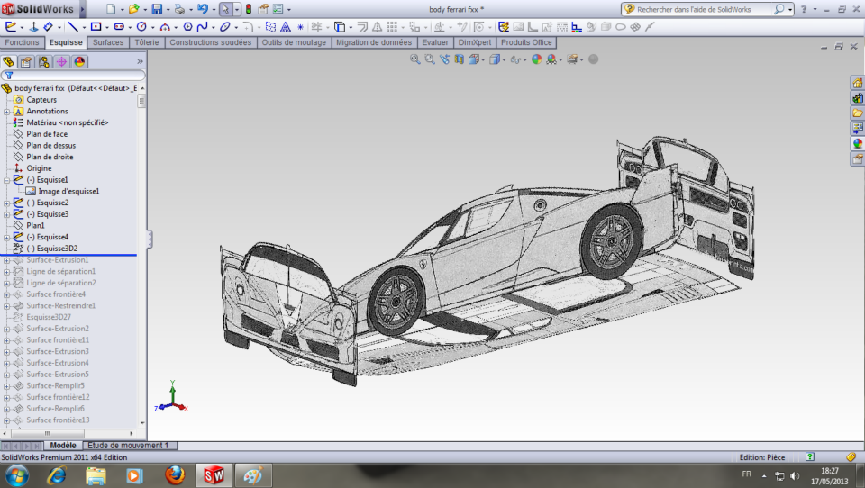865x488 pixels.
Task: Click the Print icon
Action: click(179, 9)
